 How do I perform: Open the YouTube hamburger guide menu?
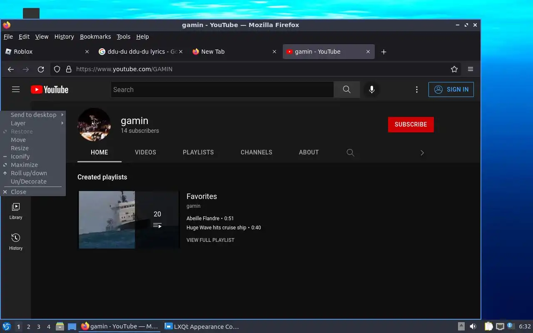tap(16, 89)
